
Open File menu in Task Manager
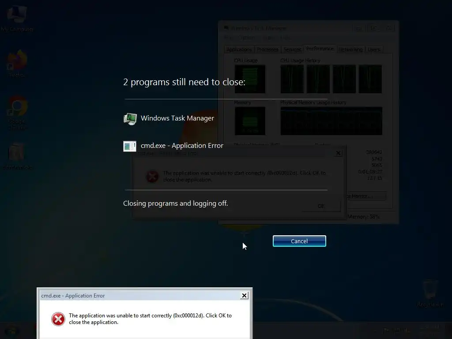click(x=228, y=38)
